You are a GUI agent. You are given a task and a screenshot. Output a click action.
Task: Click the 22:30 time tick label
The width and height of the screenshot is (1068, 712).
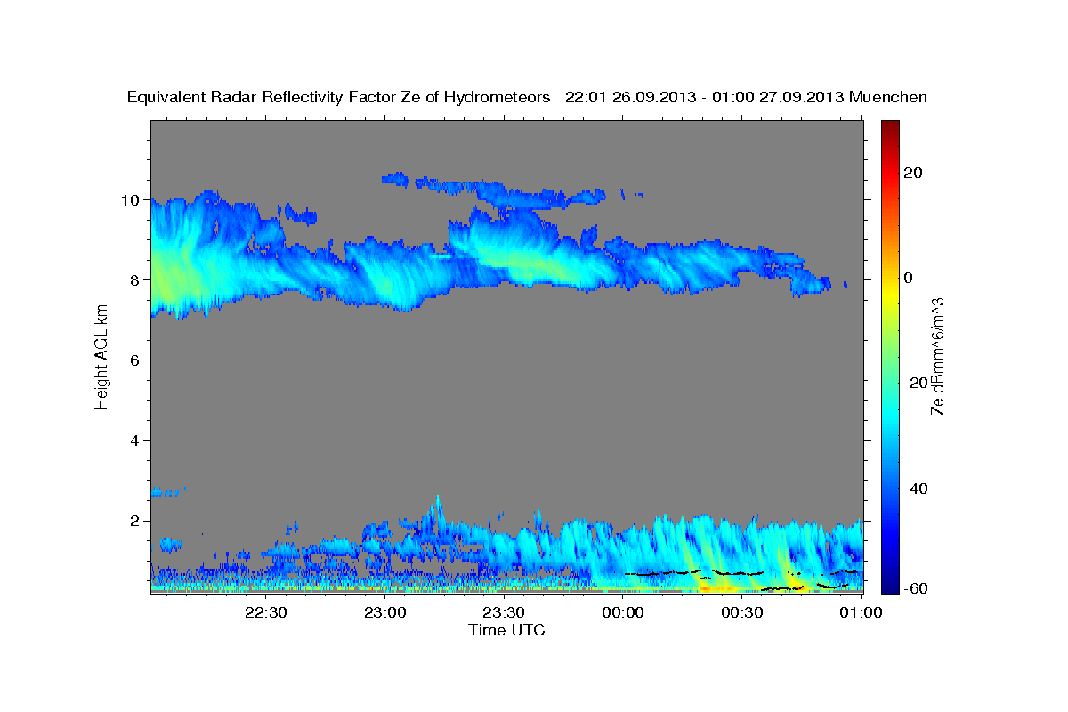[x=266, y=613]
